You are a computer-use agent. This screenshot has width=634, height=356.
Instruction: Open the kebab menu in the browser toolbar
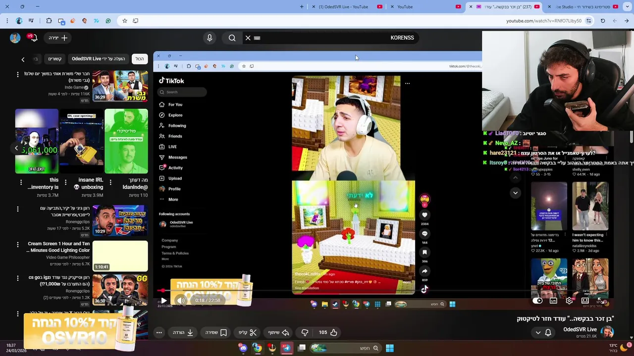coord(7,21)
